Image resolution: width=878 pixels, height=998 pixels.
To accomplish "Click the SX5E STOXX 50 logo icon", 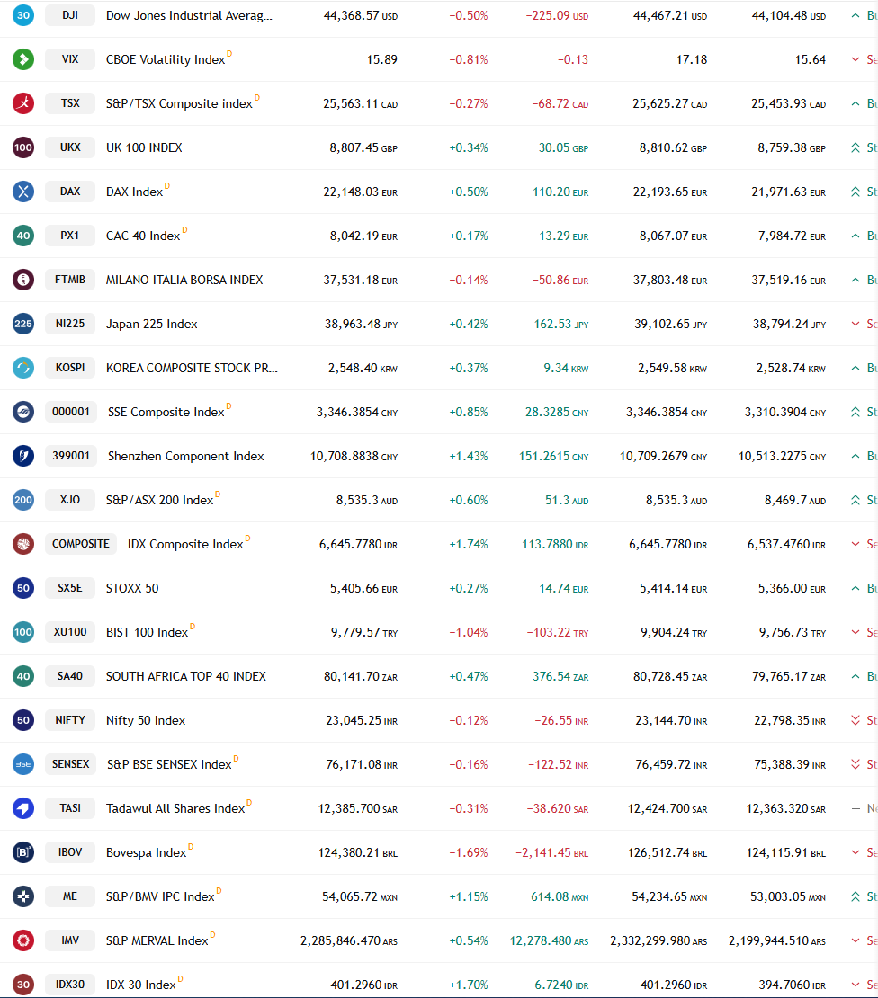I will tap(23, 588).
